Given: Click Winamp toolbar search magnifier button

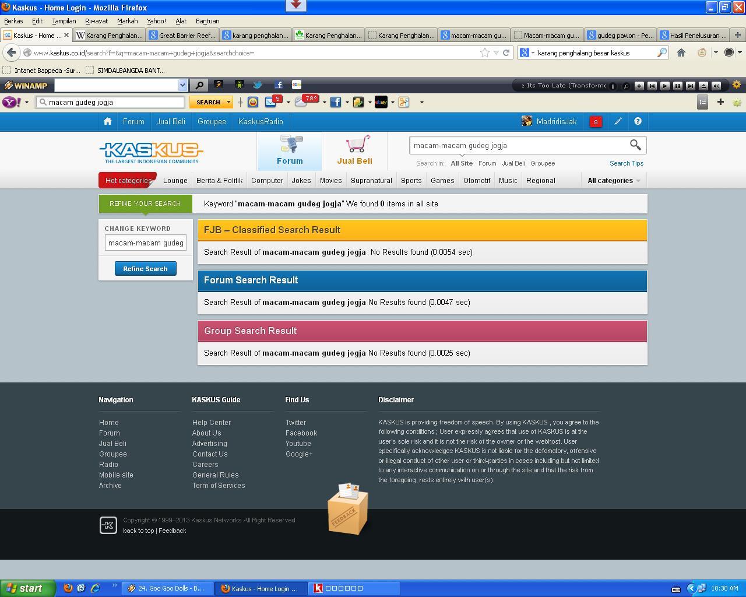Looking at the screenshot, I should pyautogui.click(x=199, y=85).
